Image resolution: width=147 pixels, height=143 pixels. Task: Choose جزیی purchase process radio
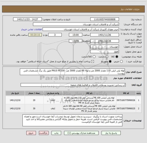(121, 62)
